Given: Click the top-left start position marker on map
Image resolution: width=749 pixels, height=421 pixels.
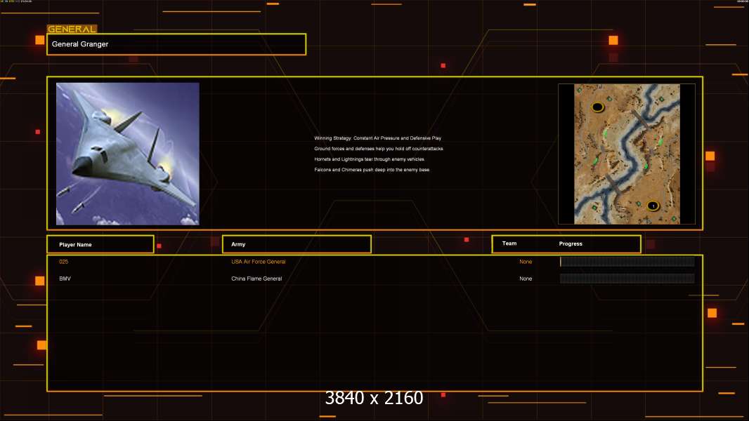Looking at the screenshot, I should [597, 107].
